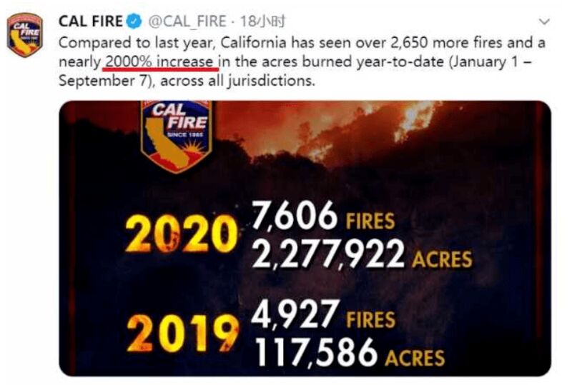The image size is (572, 385).
Task: Open the tweet options chevron menu
Action: [544, 22]
